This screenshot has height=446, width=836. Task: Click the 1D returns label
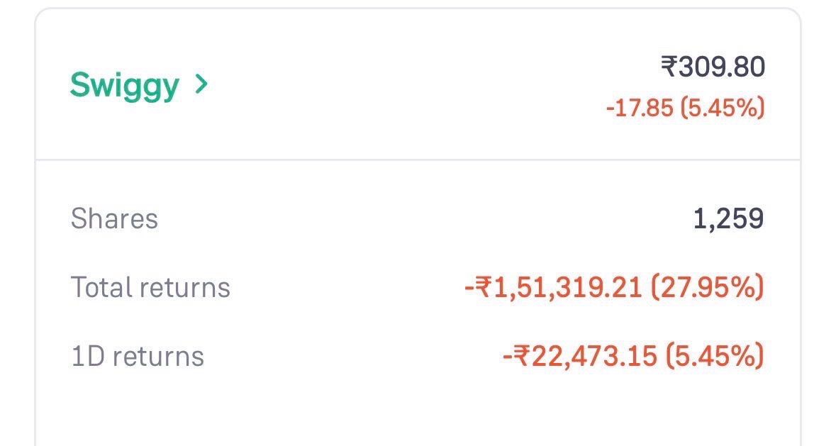coord(138,356)
